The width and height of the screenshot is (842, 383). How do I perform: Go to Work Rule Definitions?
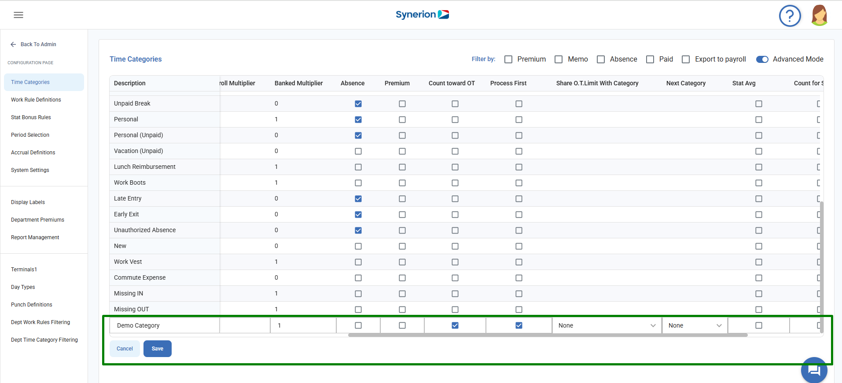36,100
